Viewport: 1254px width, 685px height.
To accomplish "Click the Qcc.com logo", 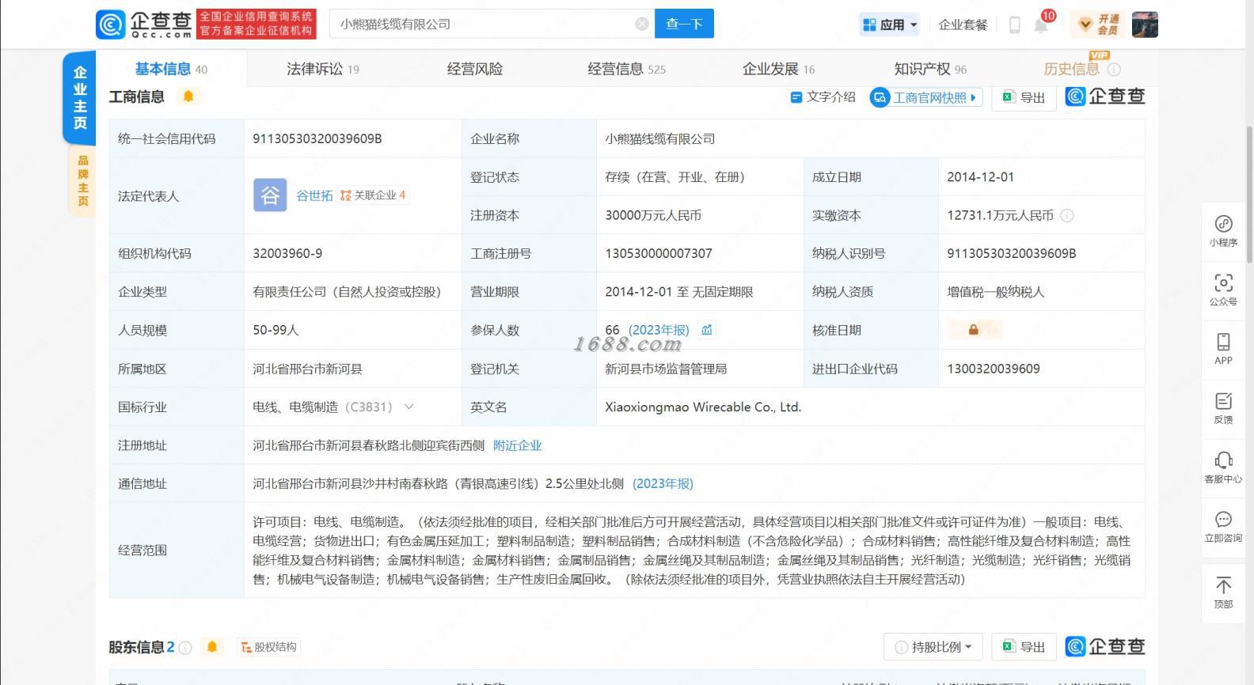I will click(x=143, y=24).
